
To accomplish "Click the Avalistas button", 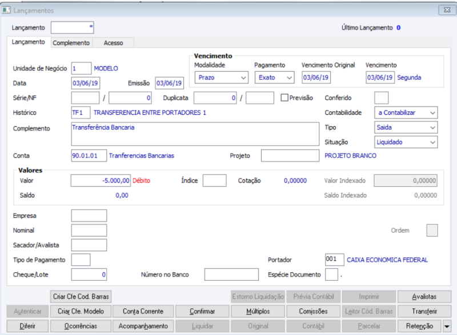I will [x=424, y=297].
